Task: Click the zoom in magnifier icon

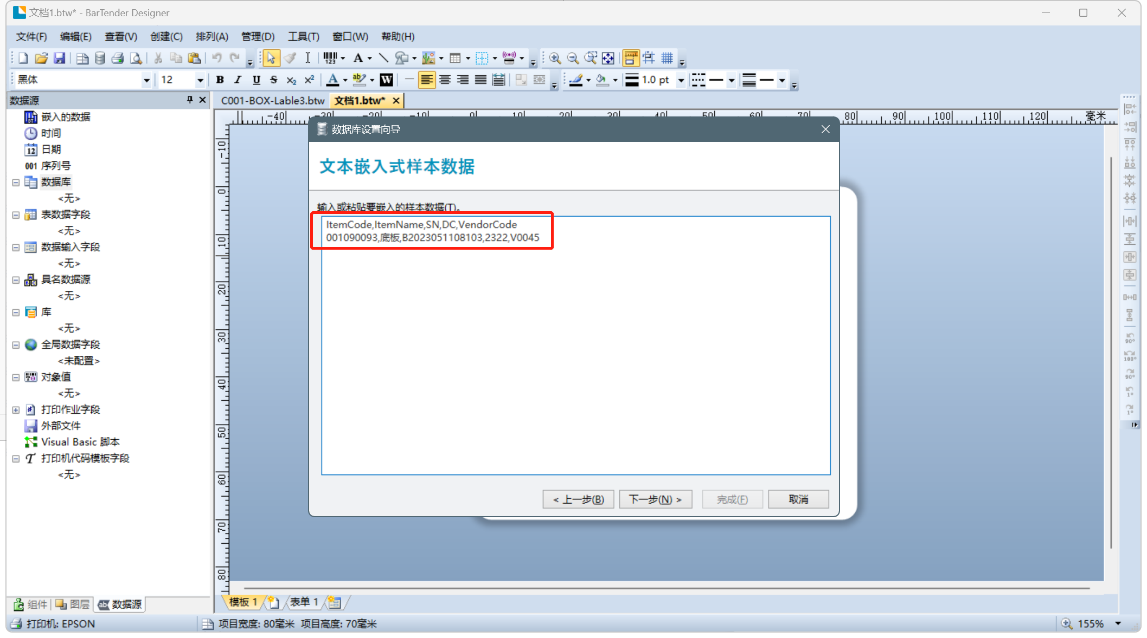Action: [554, 58]
